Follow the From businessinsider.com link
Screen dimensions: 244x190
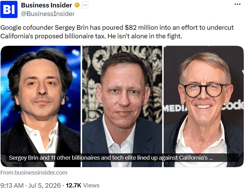[34, 173]
